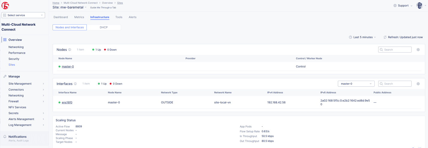428x148 pixels.
Task: Click the Refresh icon
Action: pos(385,37)
